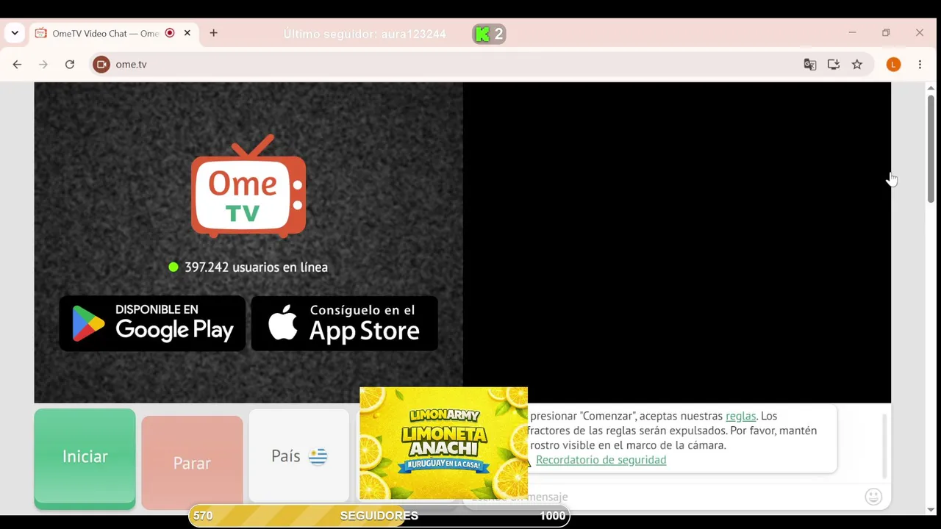The image size is (941, 529).
Task: Reload the ome.tv page
Action: 70,65
